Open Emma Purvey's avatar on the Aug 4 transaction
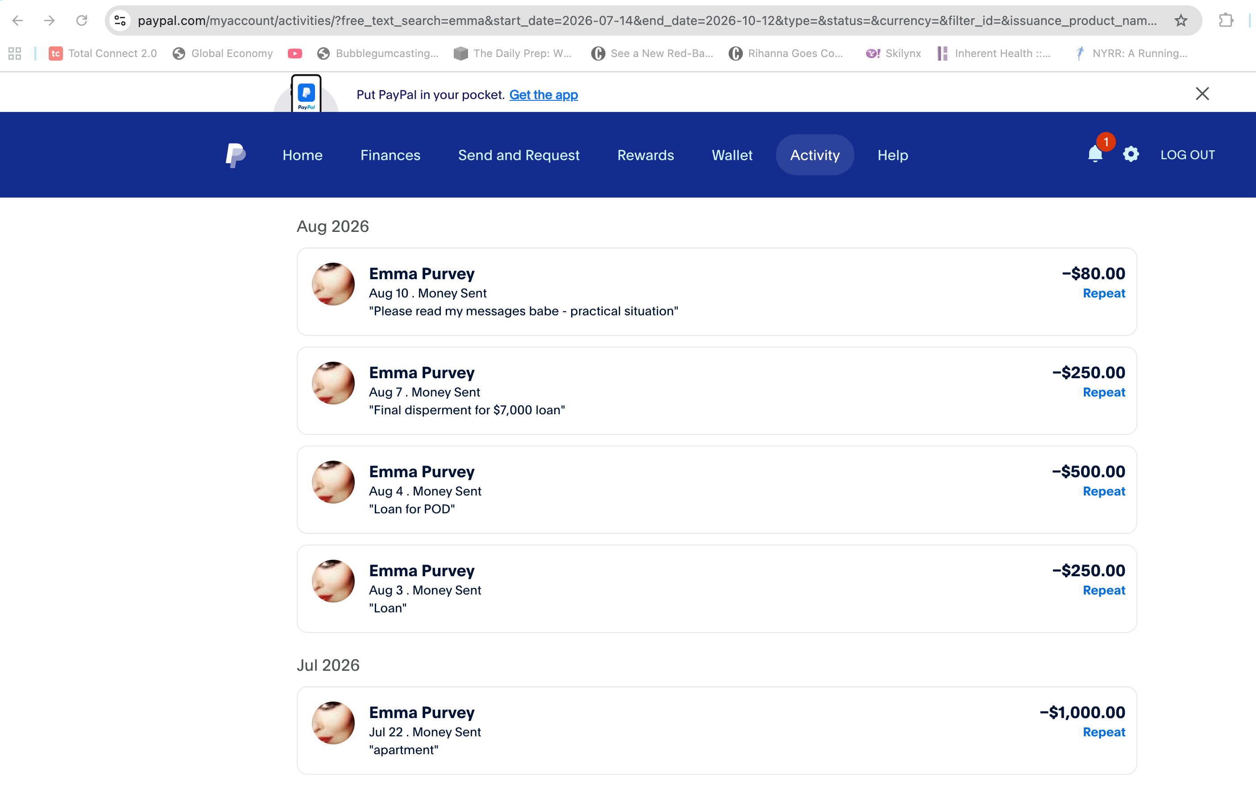The width and height of the screenshot is (1256, 797). coord(333,482)
